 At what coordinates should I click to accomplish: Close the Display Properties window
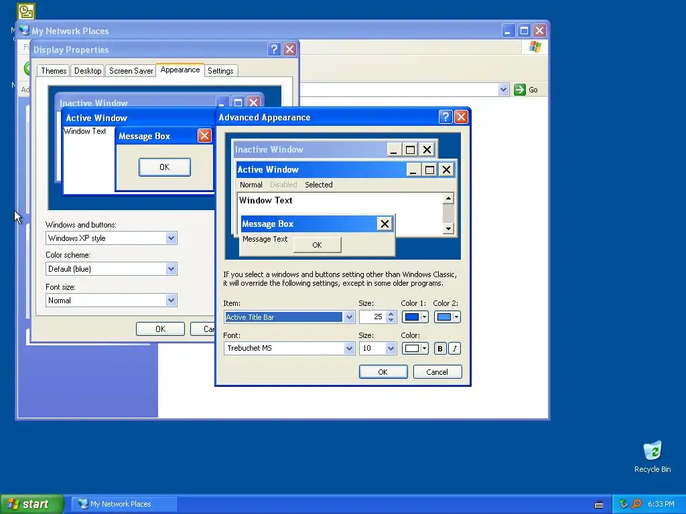pyautogui.click(x=289, y=49)
